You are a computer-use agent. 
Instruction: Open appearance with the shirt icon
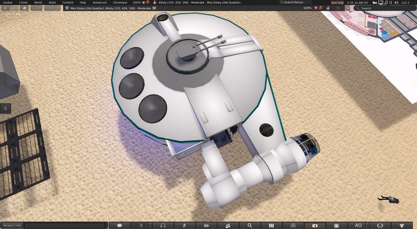(402, 225)
